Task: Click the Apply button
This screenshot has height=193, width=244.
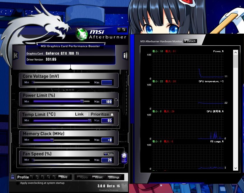Action: [84, 177]
